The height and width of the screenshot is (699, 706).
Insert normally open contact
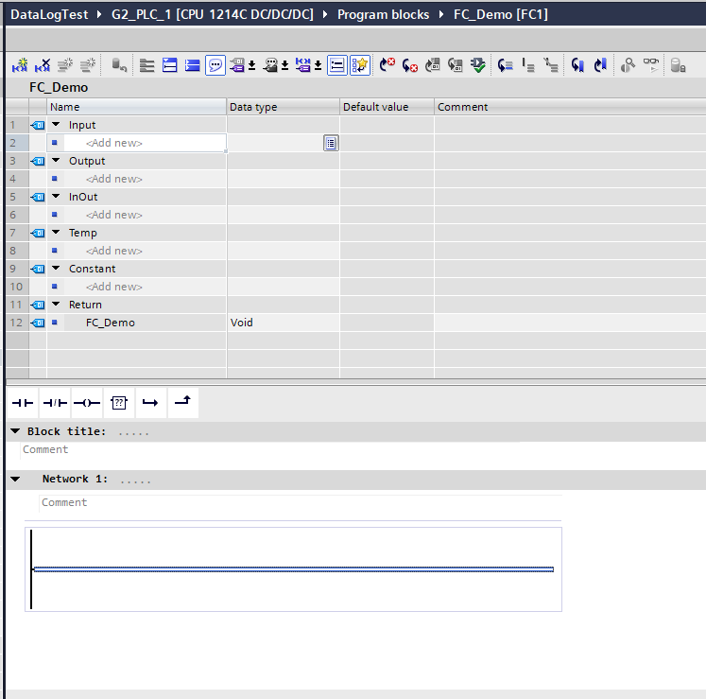point(23,403)
